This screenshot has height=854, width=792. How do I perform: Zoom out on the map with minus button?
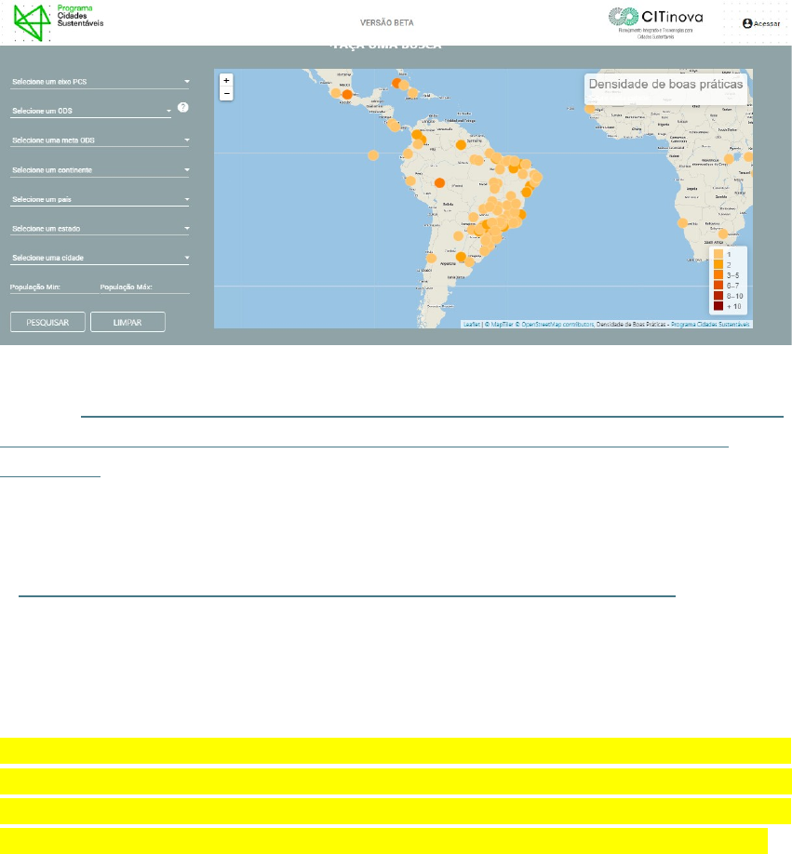(226, 93)
